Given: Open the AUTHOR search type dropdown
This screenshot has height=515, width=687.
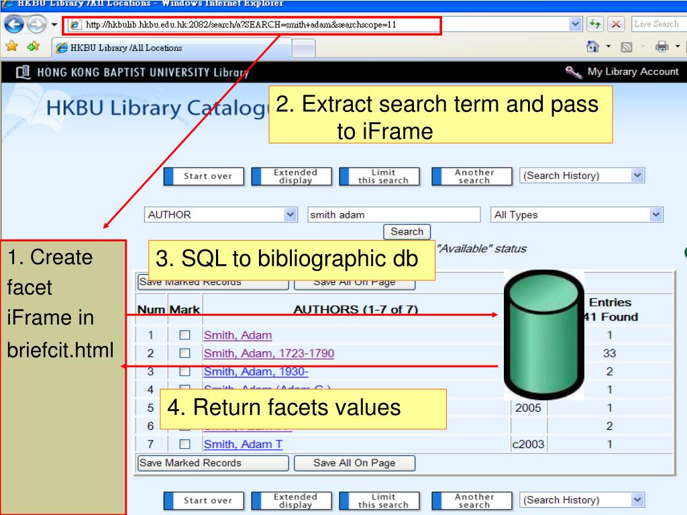Looking at the screenshot, I should point(221,215).
